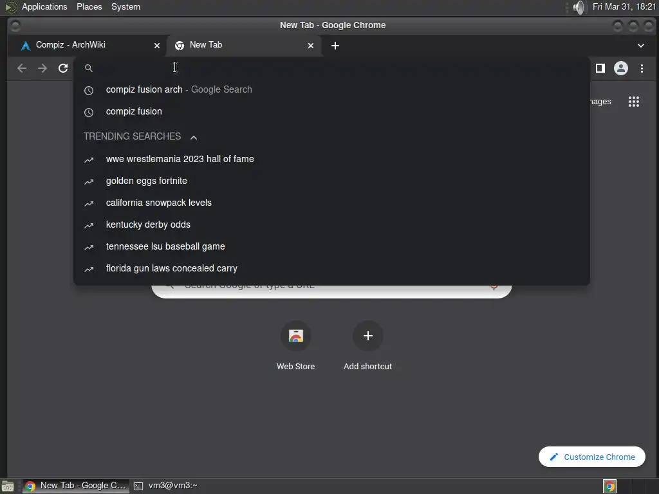This screenshot has width=659, height=494.
Task: Reload the page with the refresh icon
Action: (x=63, y=68)
